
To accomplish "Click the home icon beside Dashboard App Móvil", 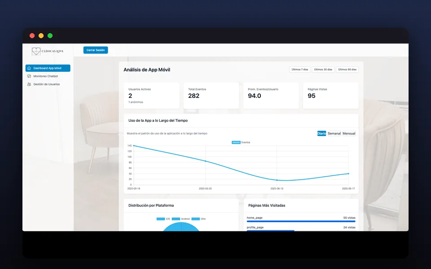I will 29,68.
